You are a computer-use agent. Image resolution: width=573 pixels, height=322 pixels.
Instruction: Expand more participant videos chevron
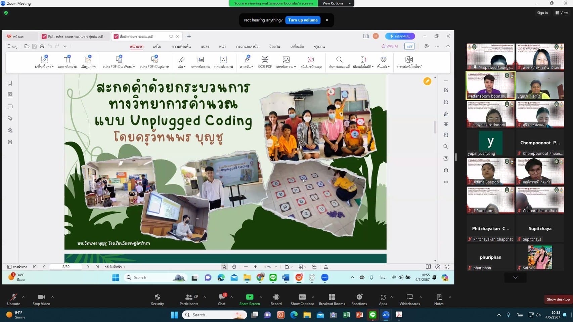[515, 278]
